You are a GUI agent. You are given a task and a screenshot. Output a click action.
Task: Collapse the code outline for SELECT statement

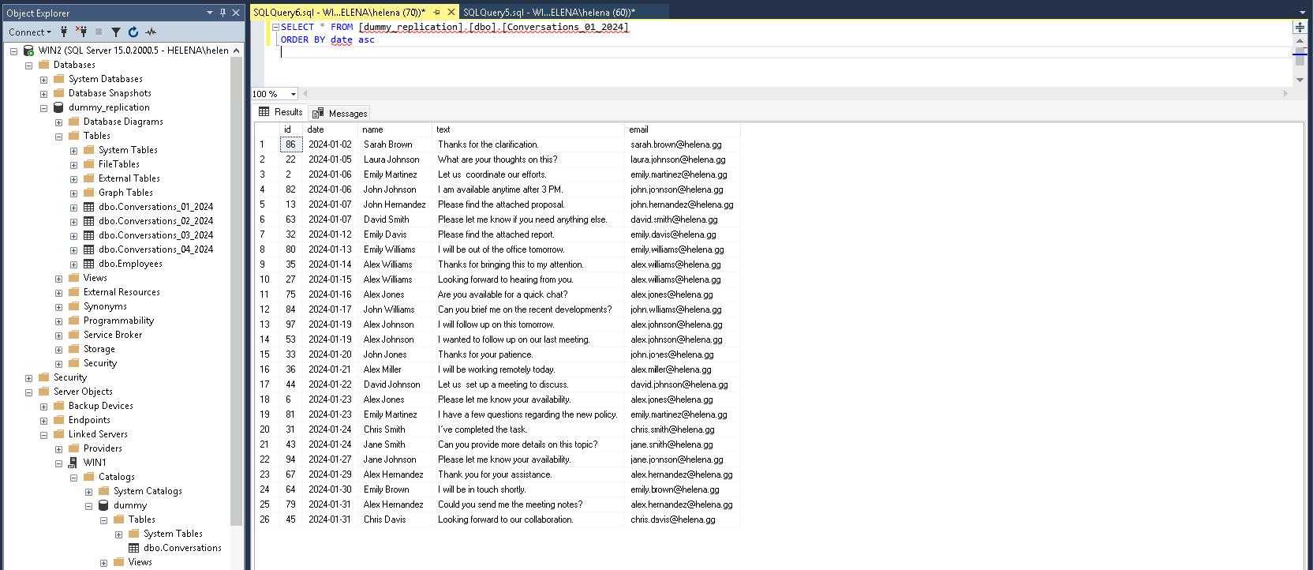(275, 27)
